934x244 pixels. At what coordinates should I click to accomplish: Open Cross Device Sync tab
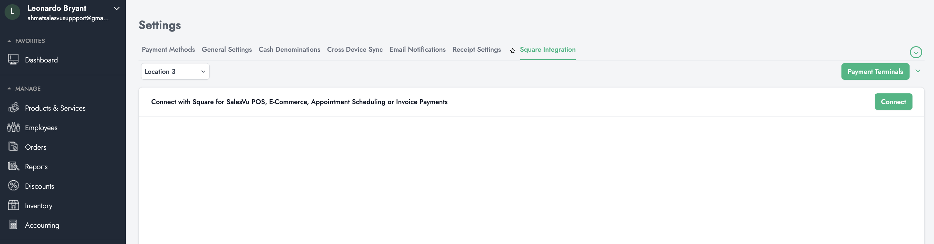tap(355, 49)
